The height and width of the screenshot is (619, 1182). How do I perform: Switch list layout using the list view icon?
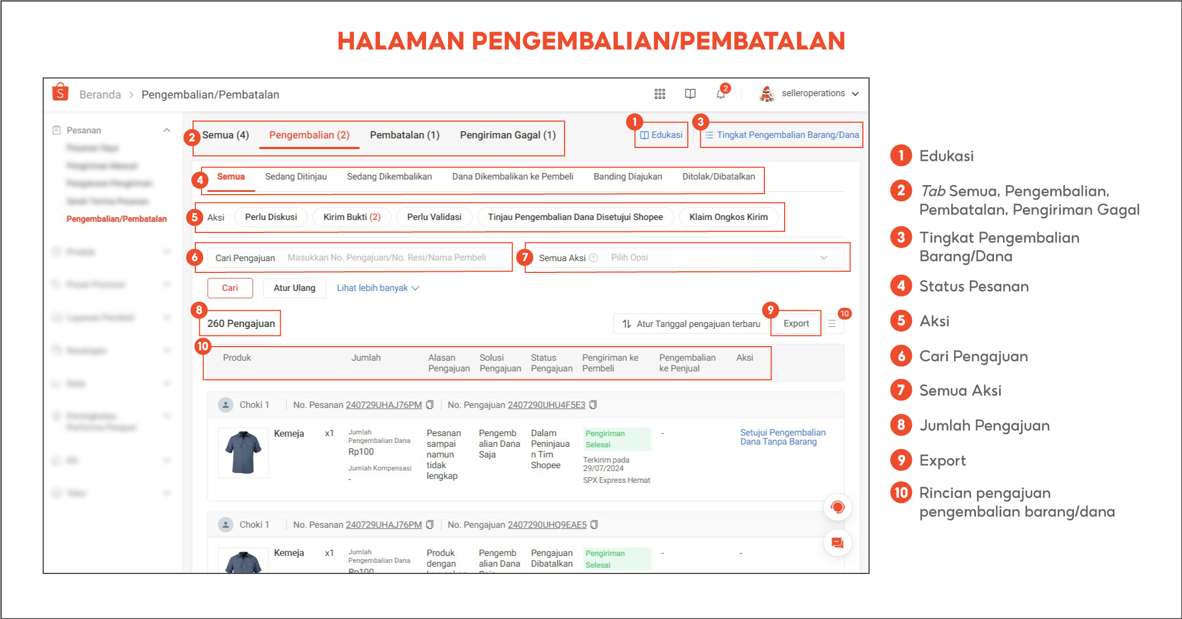click(833, 322)
